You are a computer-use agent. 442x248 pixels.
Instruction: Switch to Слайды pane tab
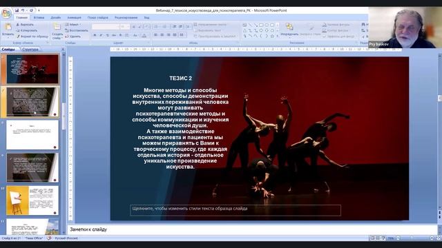pos(8,49)
